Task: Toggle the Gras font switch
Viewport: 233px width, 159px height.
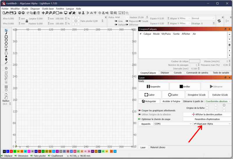Action: 116,21
